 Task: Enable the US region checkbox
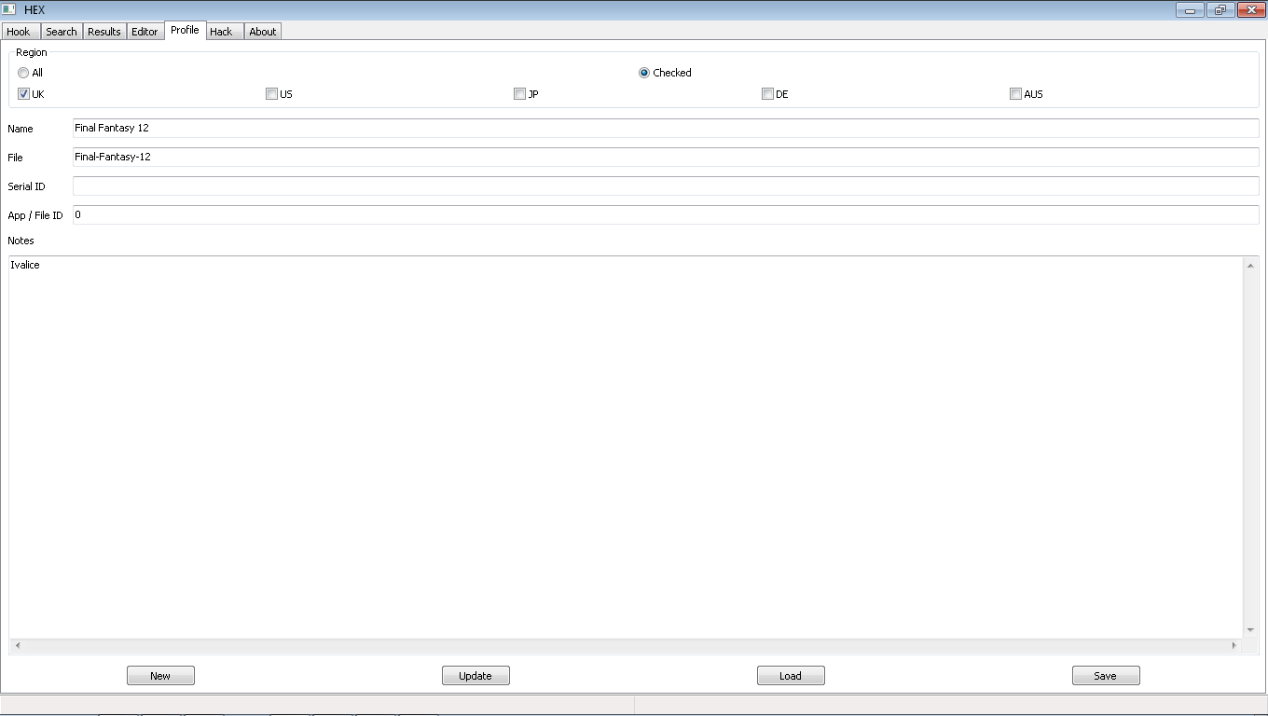[x=271, y=93]
